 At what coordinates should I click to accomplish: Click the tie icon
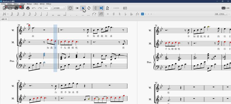pos(94,14)
